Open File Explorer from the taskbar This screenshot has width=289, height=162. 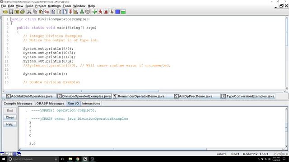70,159
